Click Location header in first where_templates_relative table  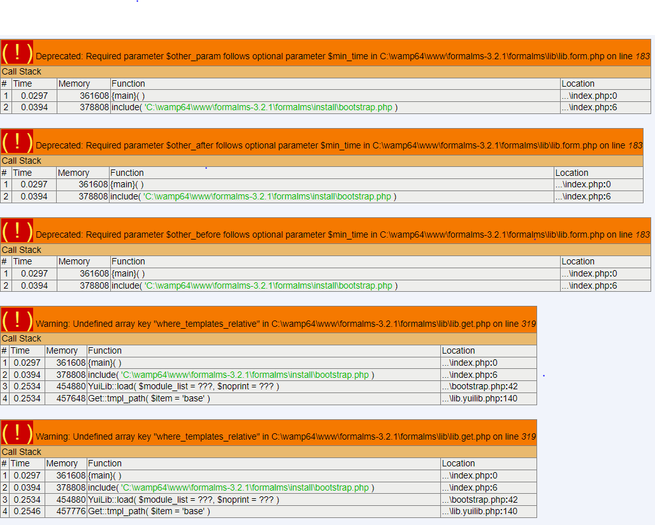coord(458,350)
